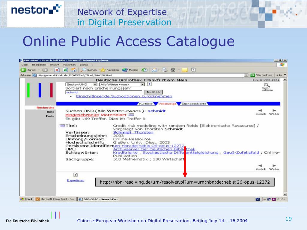307x230 pixels.
Task: Expand the Links toolbar chevron
Action: pyautogui.click(x=285, y=75)
